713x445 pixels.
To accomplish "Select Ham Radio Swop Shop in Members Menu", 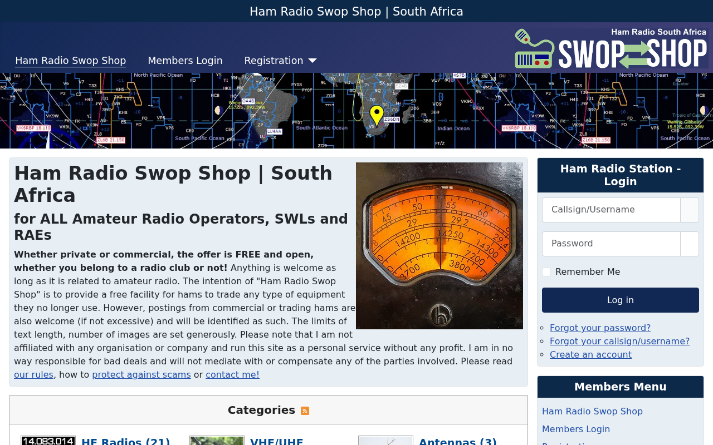I will [592, 412].
